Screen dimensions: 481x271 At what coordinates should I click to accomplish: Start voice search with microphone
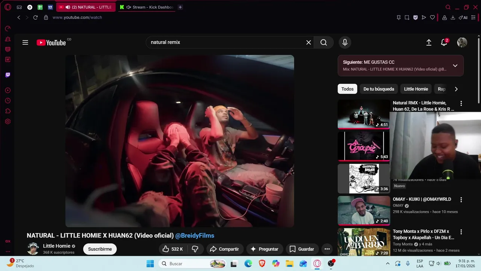click(x=345, y=43)
